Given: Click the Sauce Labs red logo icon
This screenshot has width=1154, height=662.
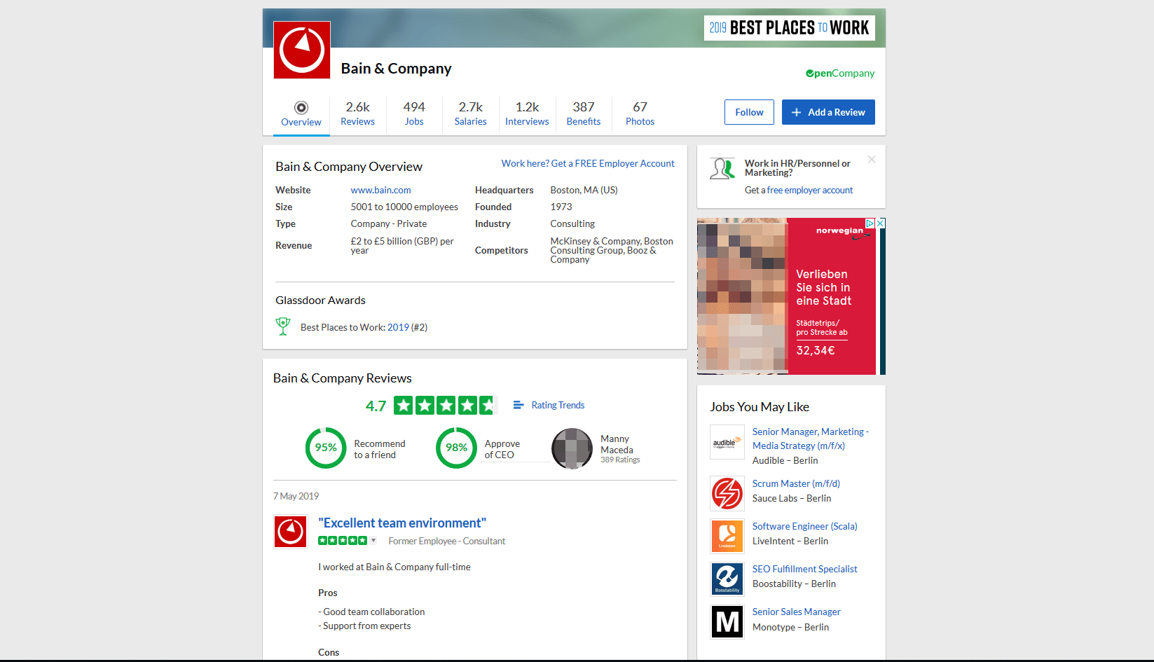Looking at the screenshot, I should pos(727,493).
